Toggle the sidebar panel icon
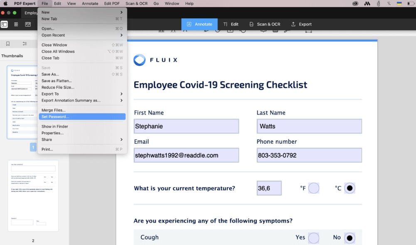 [4, 24]
